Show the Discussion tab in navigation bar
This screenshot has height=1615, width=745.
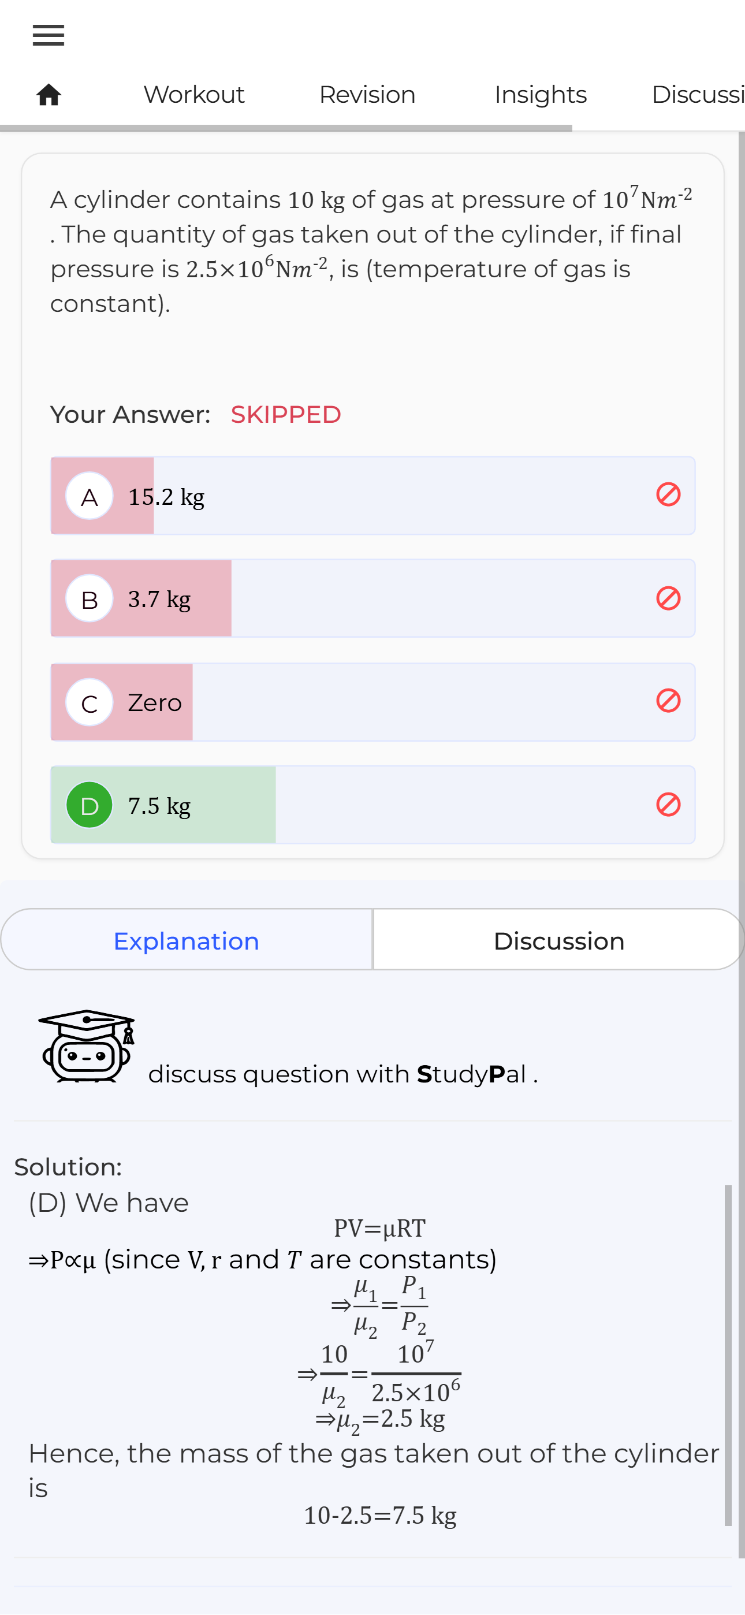click(x=697, y=95)
